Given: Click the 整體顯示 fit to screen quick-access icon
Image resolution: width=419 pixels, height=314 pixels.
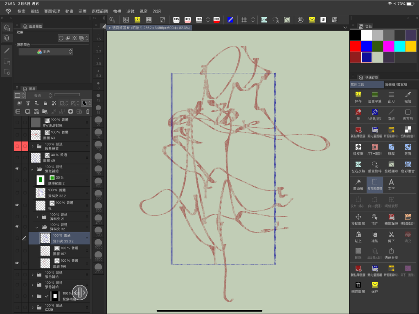Looking at the screenshot, I should pyautogui.click(x=391, y=167).
